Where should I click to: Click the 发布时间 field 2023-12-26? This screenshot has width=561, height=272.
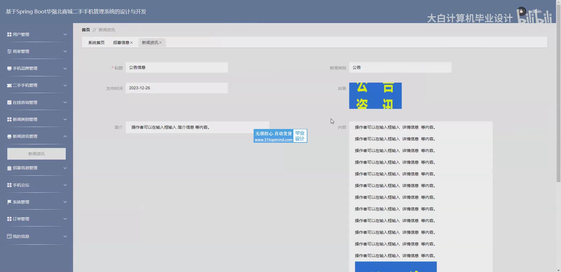click(177, 88)
